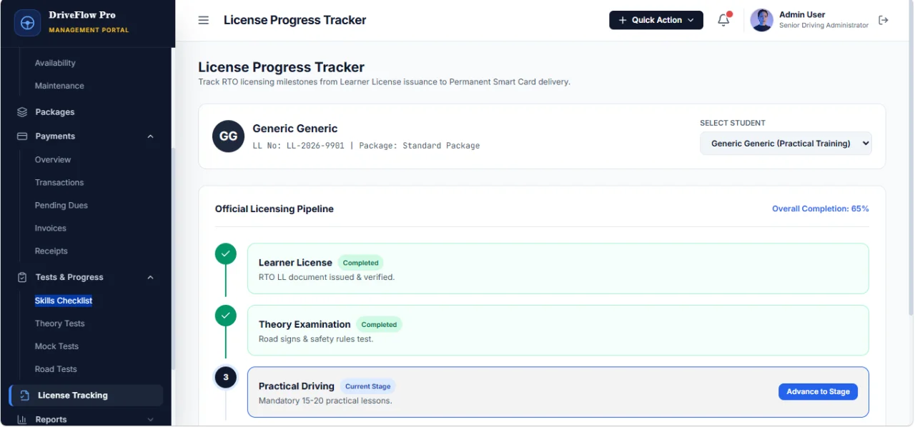
Task: Click the LL No: LL-2026-9901 text
Action: pyautogui.click(x=299, y=146)
